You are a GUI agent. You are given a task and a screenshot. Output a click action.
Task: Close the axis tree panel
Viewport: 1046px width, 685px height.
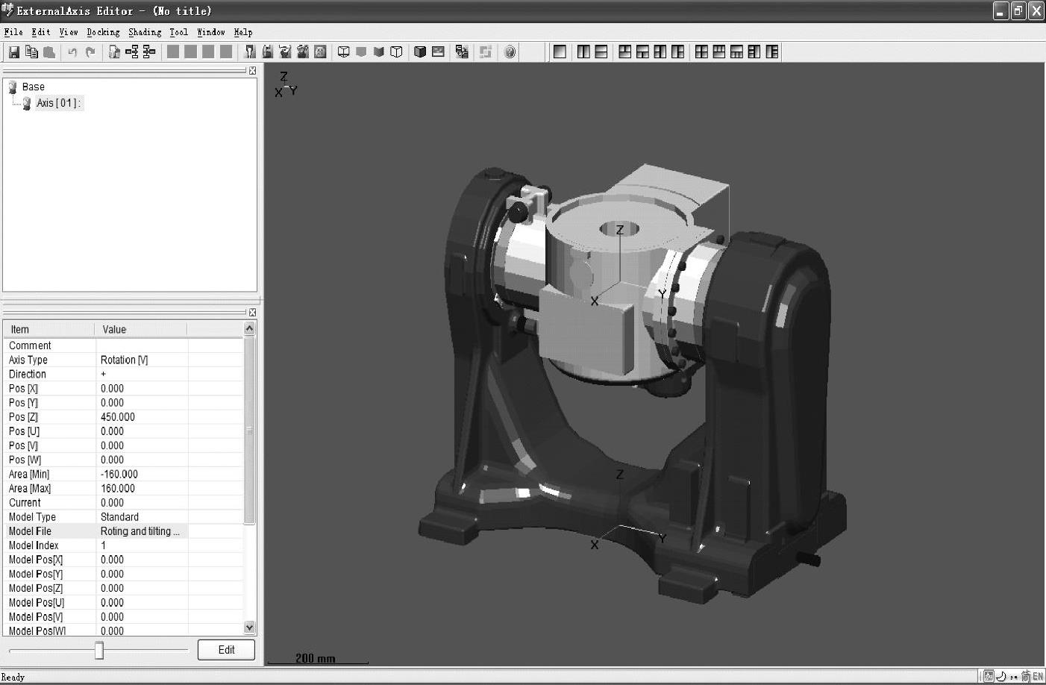coord(252,70)
